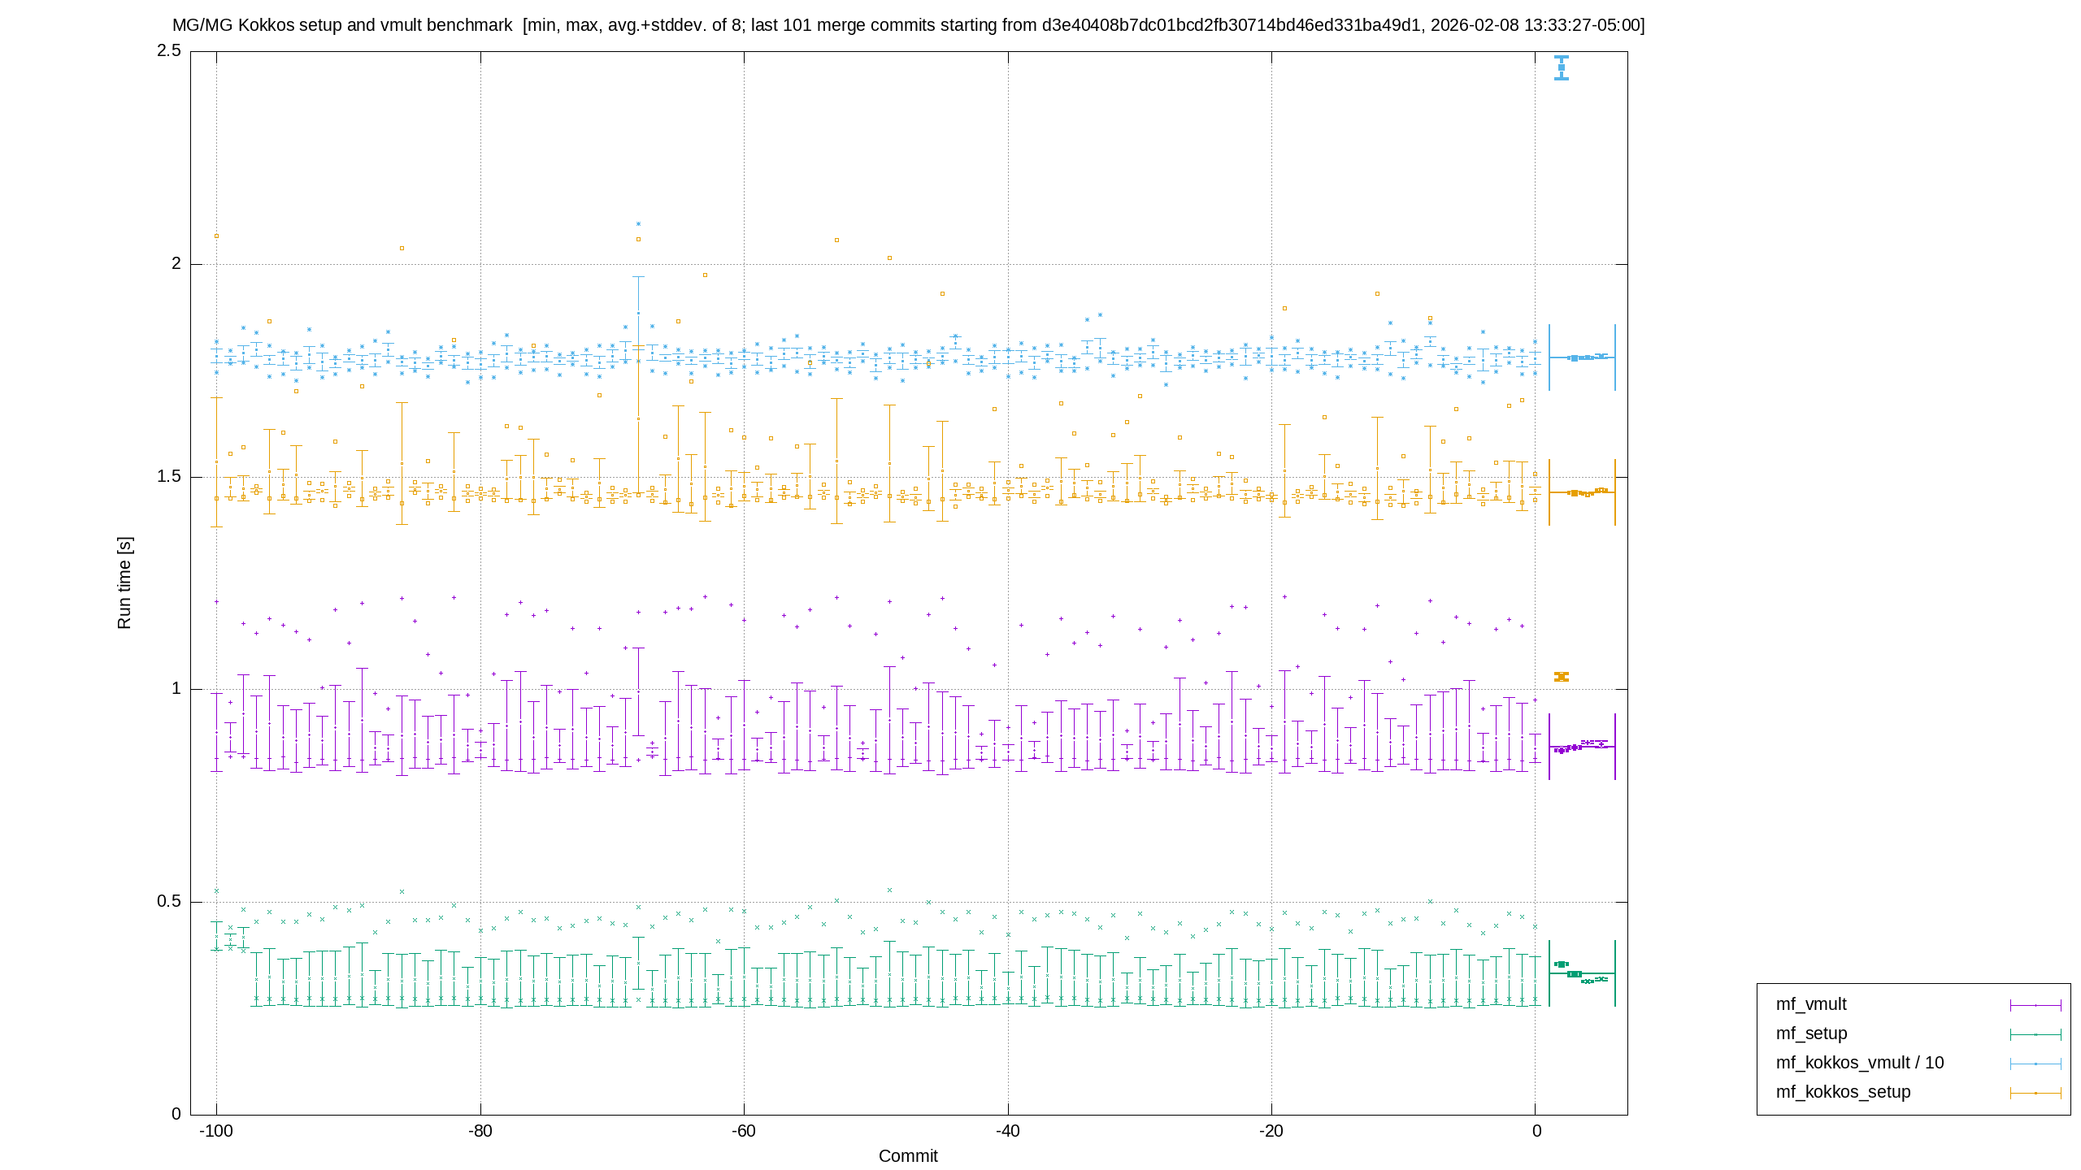This screenshot has width=2081, height=1170.
Task: Click the mf_setup legend label
Action: click(x=1811, y=1033)
